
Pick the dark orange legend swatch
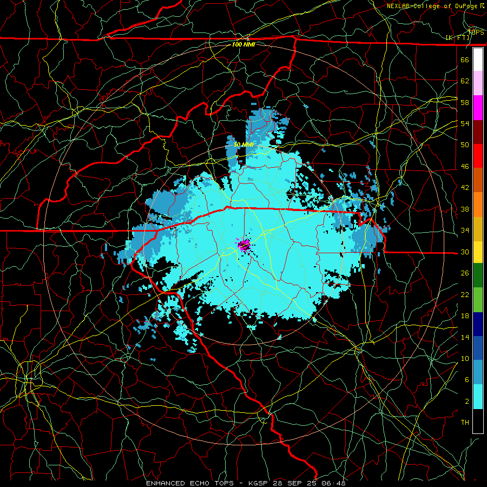tap(478, 180)
